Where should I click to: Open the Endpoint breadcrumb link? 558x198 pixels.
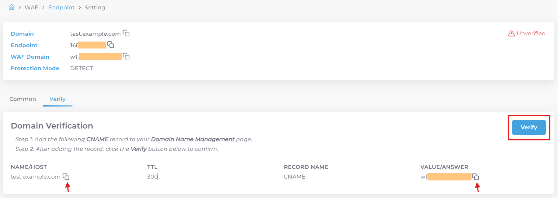point(61,8)
